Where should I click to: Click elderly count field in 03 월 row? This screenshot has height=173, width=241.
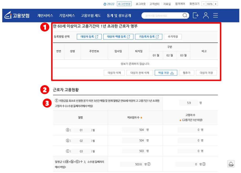pyautogui.click(x=189, y=151)
